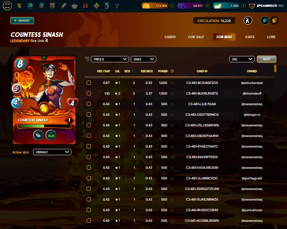This screenshot has width=287, height=229.
Task: Add more DEC with the plus next to 112.904
Action: tap(172, 6)
